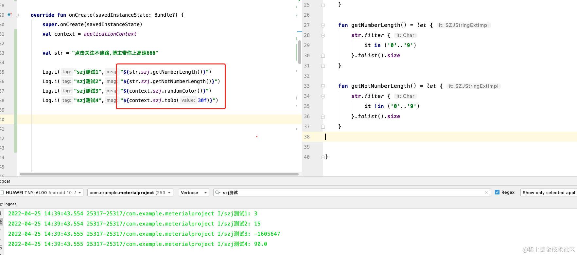
Task: Click the it: SZJStringExtImpl hint on line 27
Action: (x=463, y=25)
